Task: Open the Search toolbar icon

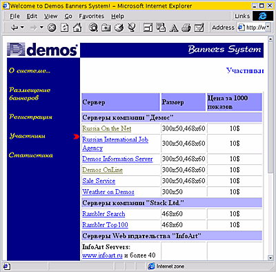Action: click(x=93, y=28)
